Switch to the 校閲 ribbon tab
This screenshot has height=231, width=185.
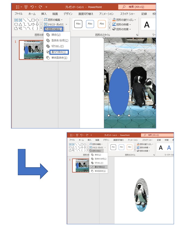pyautogui.click(x=166, y=140)
